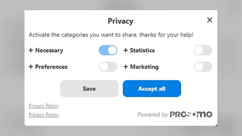
Task: Close the Privacy dialog with the X
Action: [210, 20]
